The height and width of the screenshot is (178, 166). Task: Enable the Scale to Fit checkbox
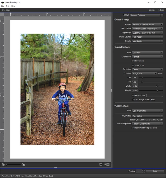tap(133, 65)
